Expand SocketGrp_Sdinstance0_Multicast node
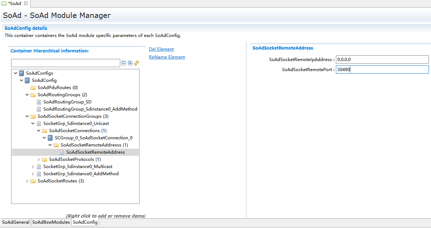Screen dimensions: 431x228 pyautogui.click(x=33, y=167)
